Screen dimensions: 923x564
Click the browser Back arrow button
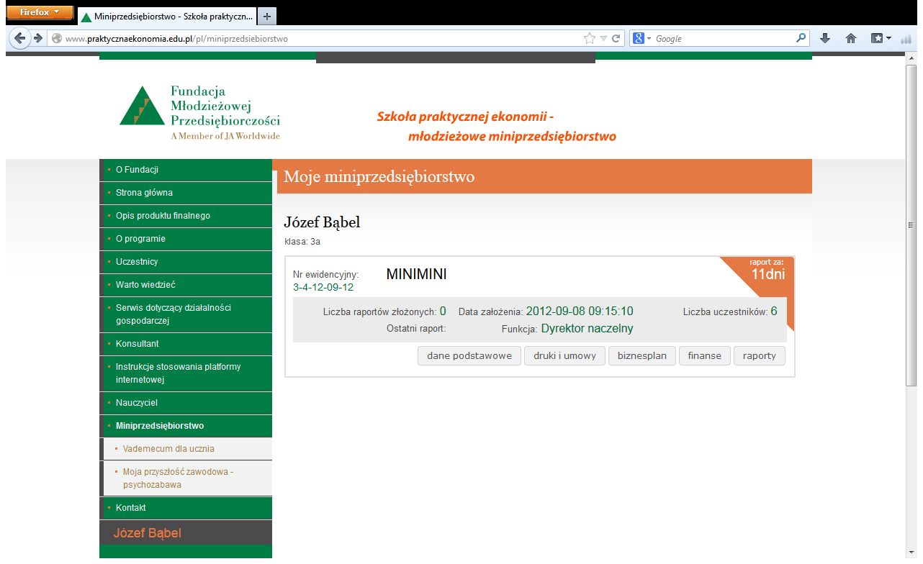tap(21, 38)
